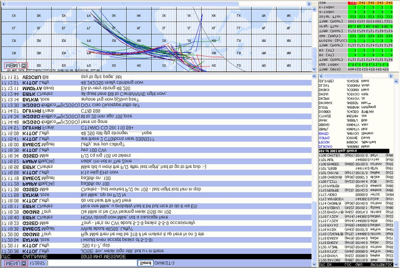400x268 pixels.
Task: Select callsign DL8YHR in the 17:14:07 chat row
Action: click(32, 111)
